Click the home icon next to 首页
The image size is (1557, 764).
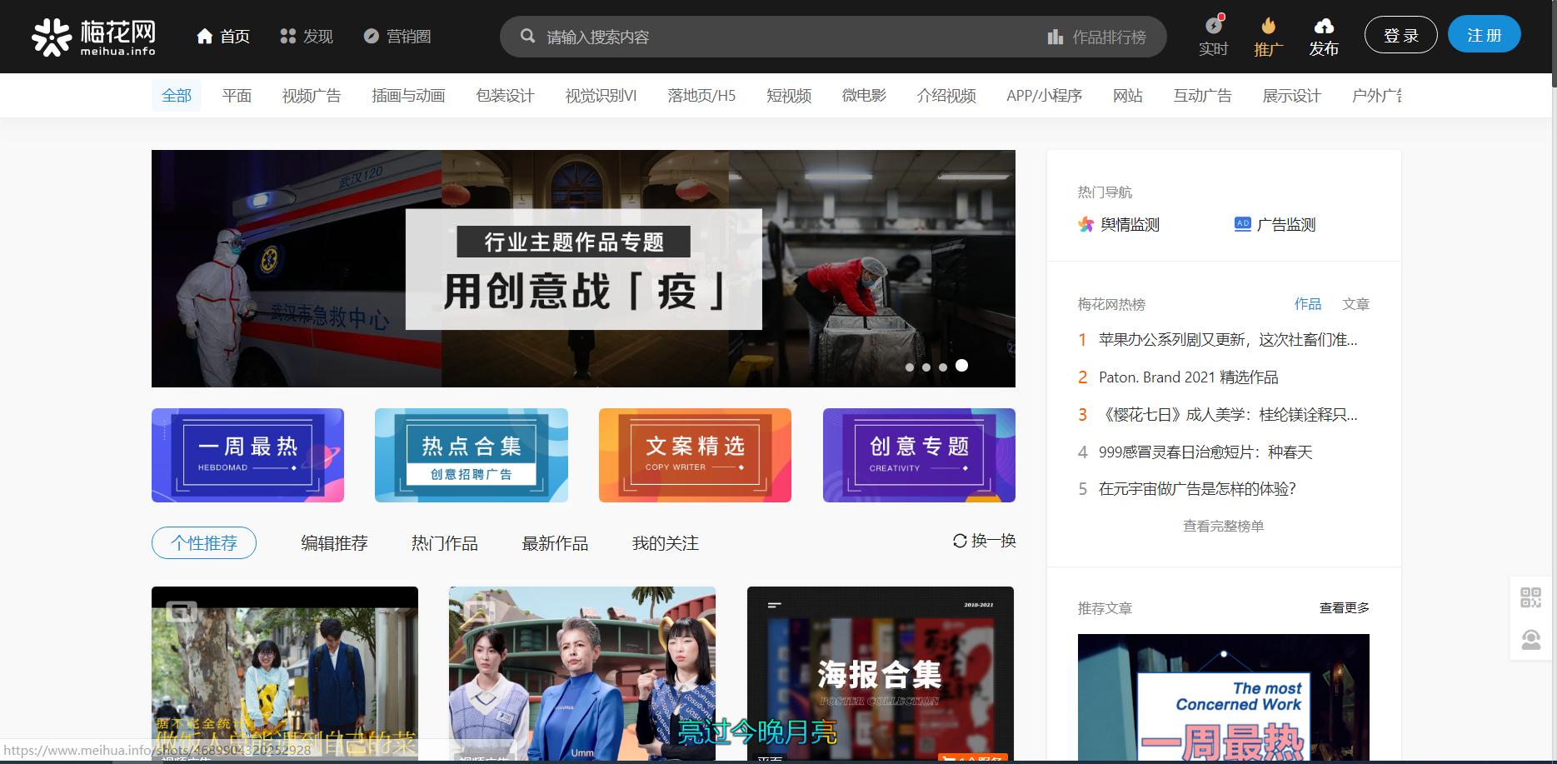tap(204, 36)
